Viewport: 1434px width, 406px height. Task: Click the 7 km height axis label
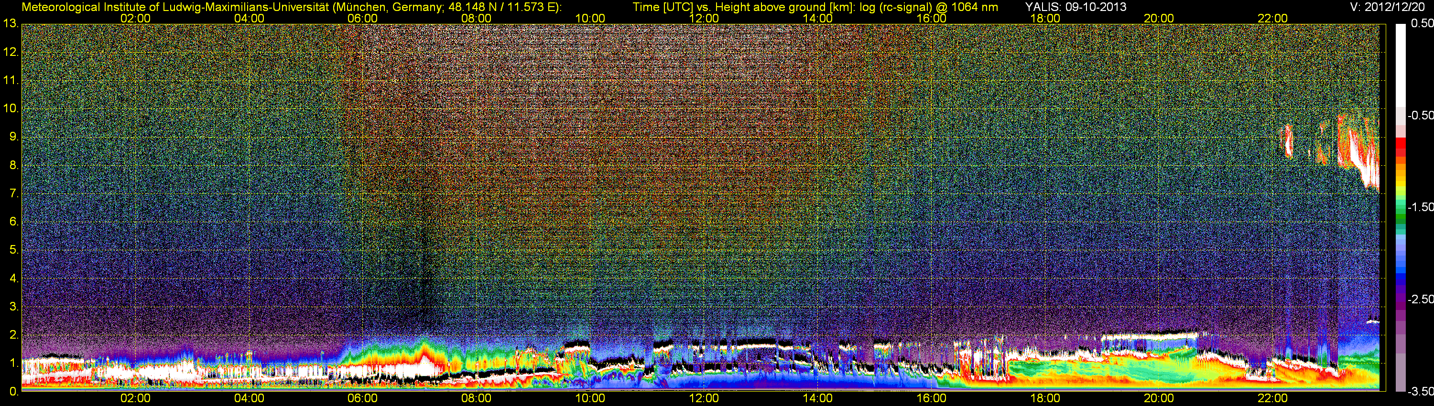[13, 193]
